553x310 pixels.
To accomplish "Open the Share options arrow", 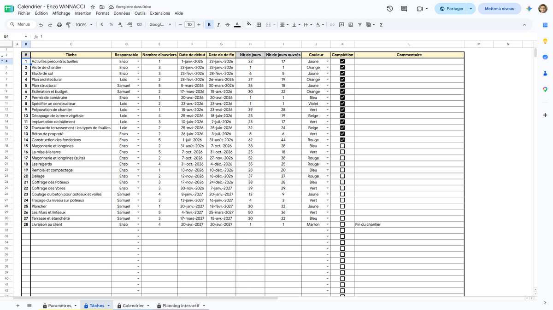I will [471, 9].
